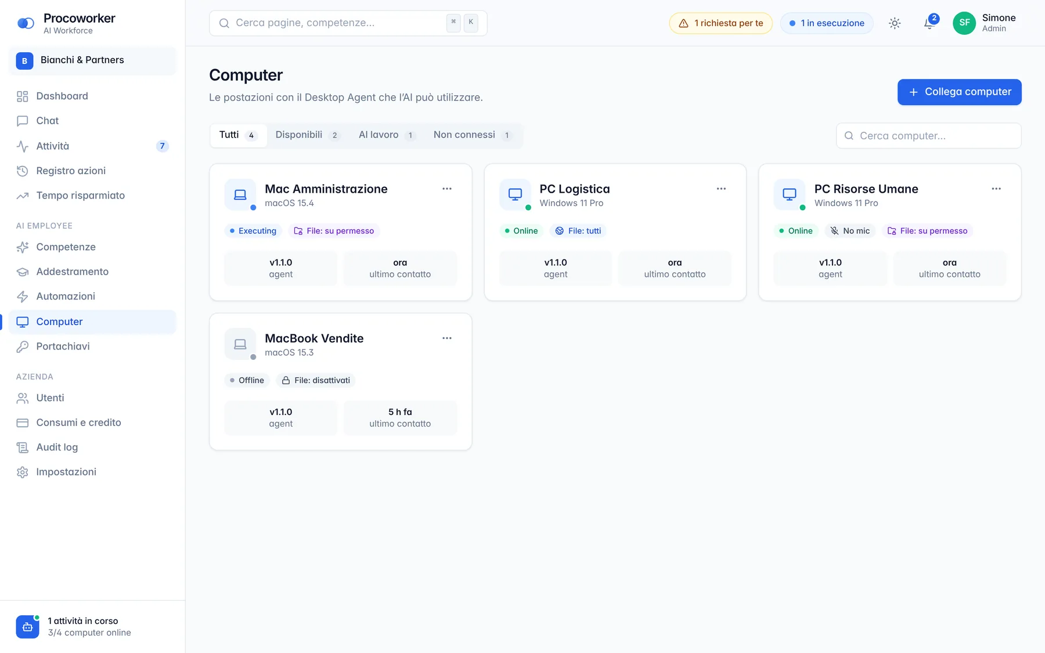Image resolution: width=1045 pixels, height=653 pixels.
Task: Click the No mic badge on PC Risorse Umane
Action: 850,231
